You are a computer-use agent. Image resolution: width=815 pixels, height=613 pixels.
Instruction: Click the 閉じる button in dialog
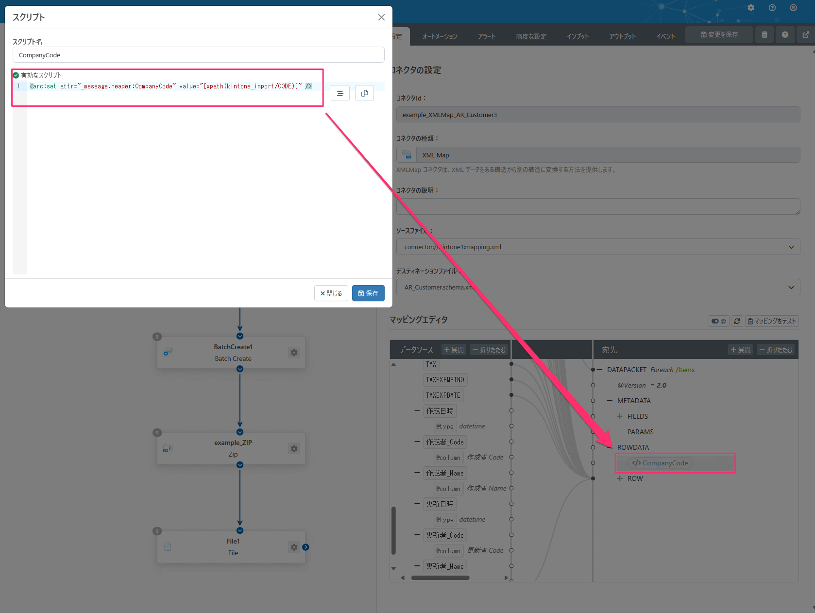point(331,293)
